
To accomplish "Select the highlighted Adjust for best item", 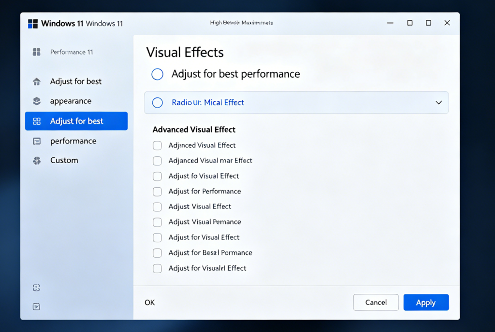I will click(76, 121).
